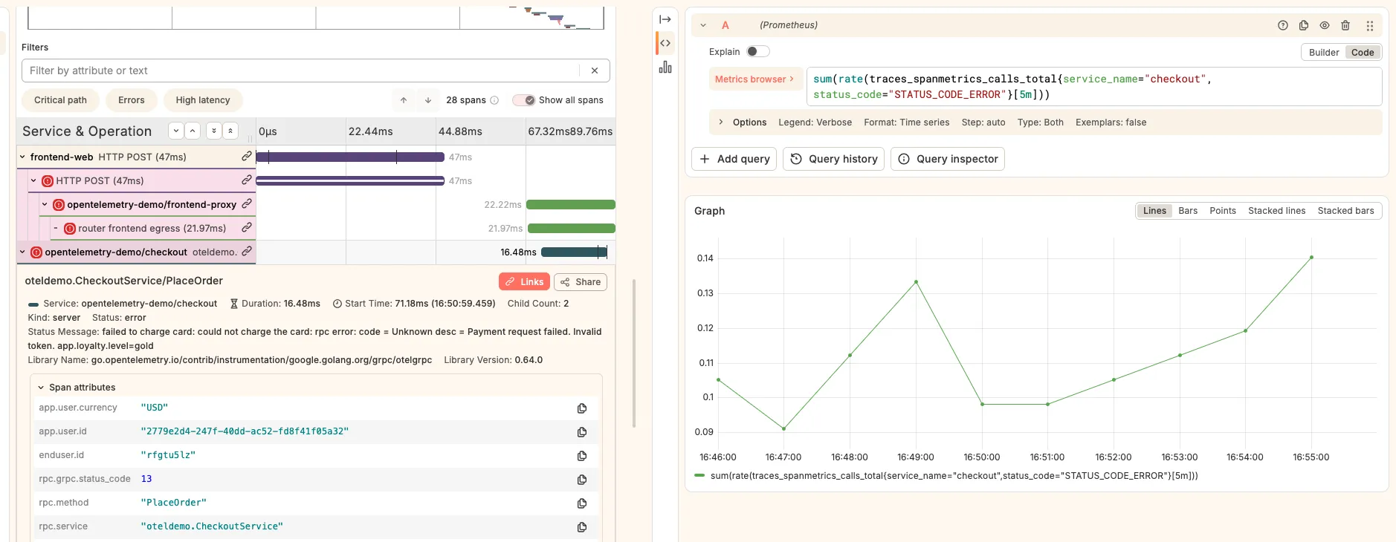Copy rpc.method attribute value
Screen dimensions: 1396x542
[582, 503]
